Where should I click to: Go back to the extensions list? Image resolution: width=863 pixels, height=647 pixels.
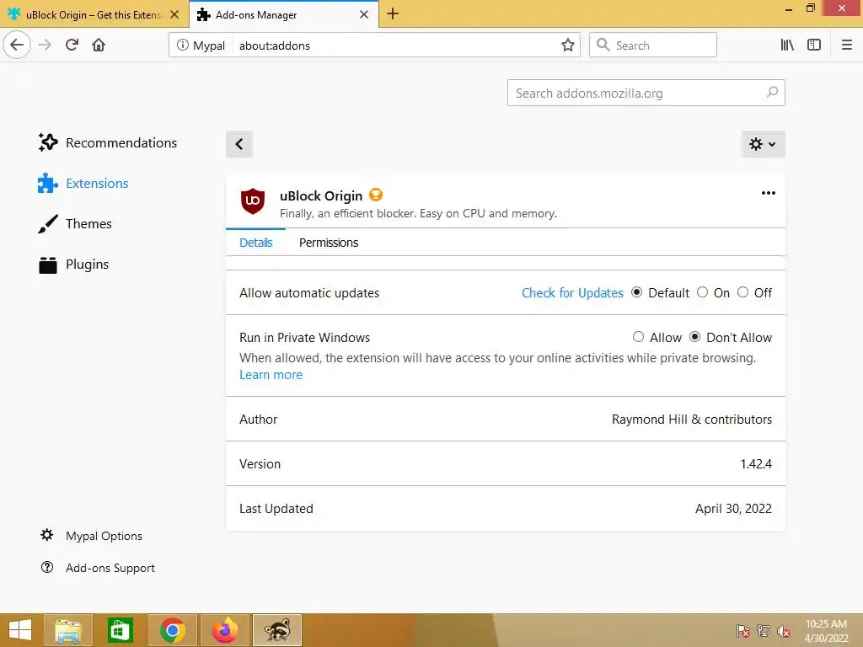click(x=239, y=144)
